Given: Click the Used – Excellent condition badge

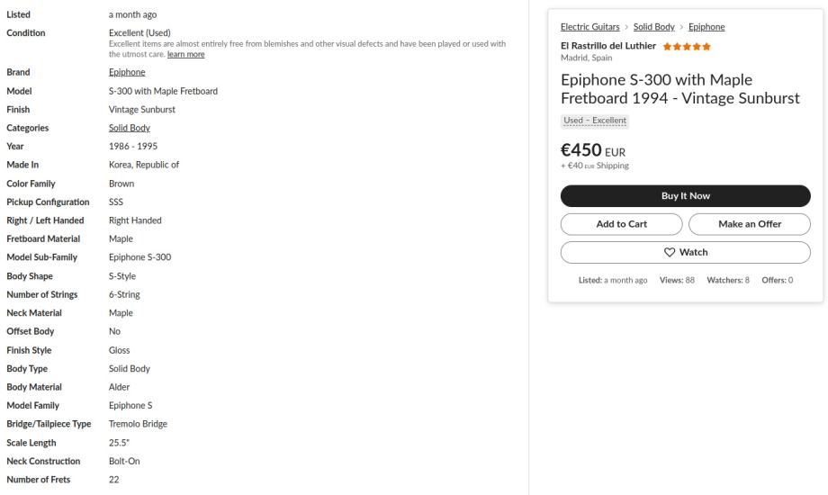Looking at the screenshot, I should tap(594, 121).
